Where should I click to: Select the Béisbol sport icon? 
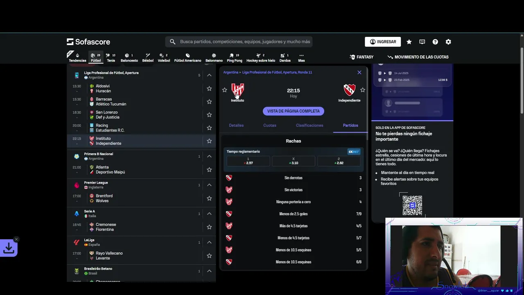[148, 58]
